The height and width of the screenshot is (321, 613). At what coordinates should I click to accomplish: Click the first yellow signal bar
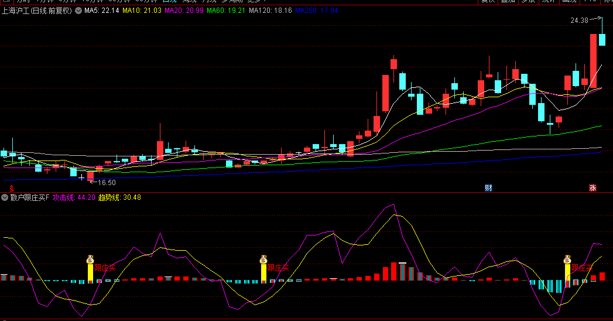coord(90,272)
